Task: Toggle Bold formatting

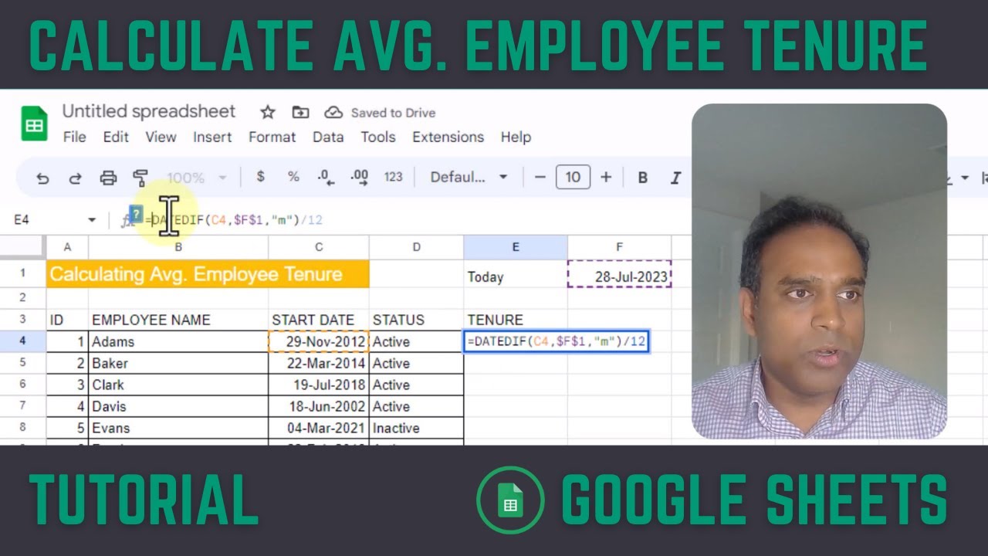Action: click(642, 178)
